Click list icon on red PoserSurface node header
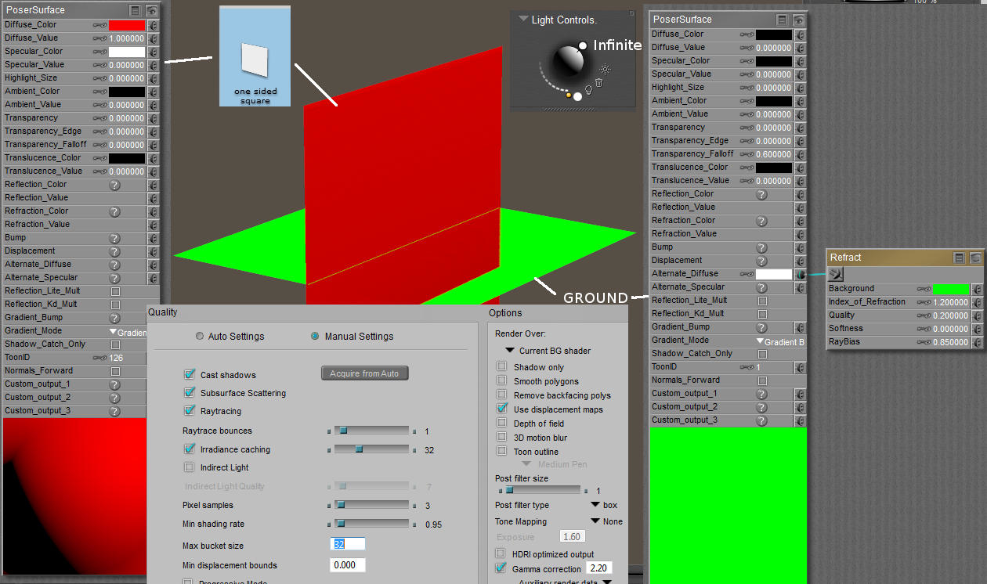The width and height of the screenshot is (987, 584). [135, 10]
